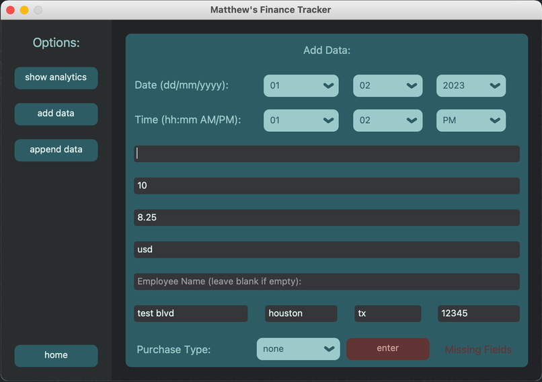Select the field containing 10

[327, 186]
